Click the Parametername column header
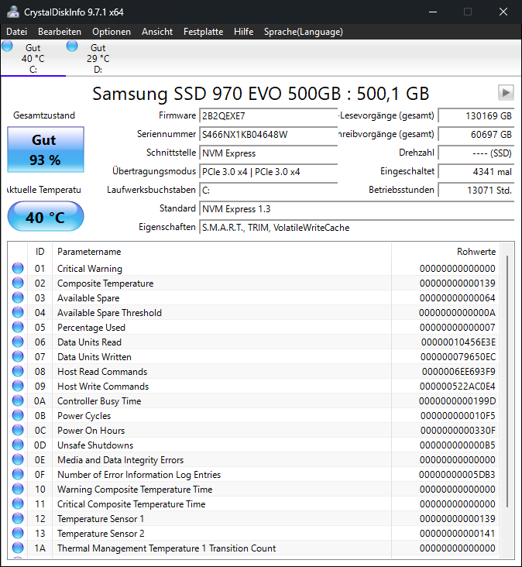 [222, 251]
